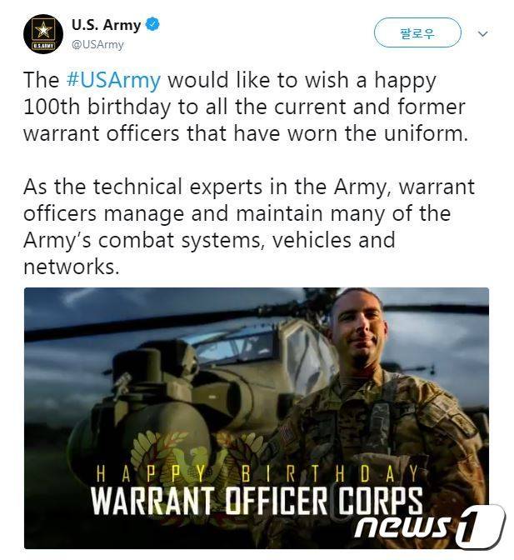Open the U.S. Army profile avatar
The image size is (514, 560).
click(x=43, y=34)
